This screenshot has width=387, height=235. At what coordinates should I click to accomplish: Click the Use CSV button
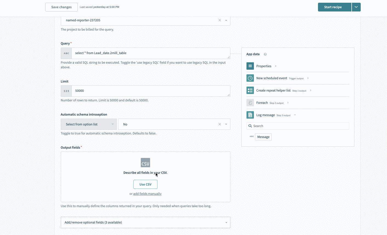tap(145, 184)
